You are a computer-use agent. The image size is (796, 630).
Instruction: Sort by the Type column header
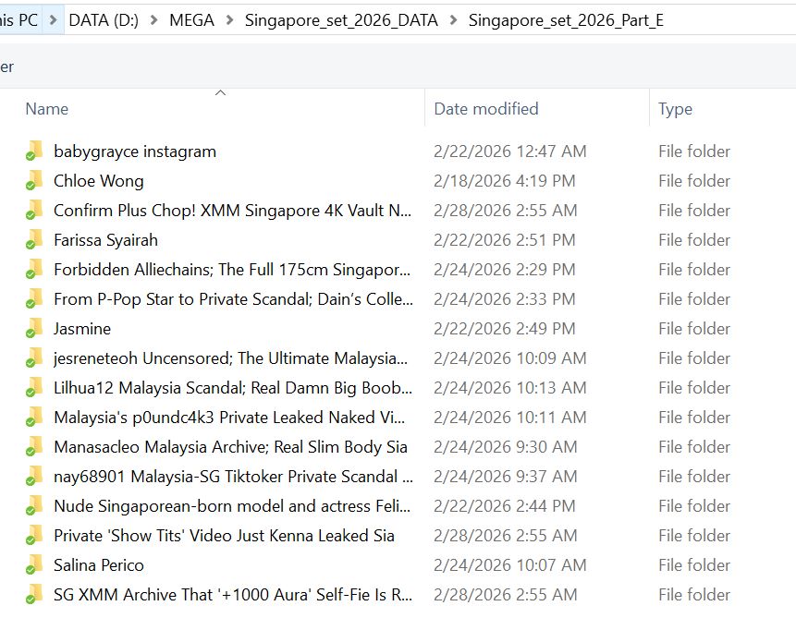(x=675, y=109)
